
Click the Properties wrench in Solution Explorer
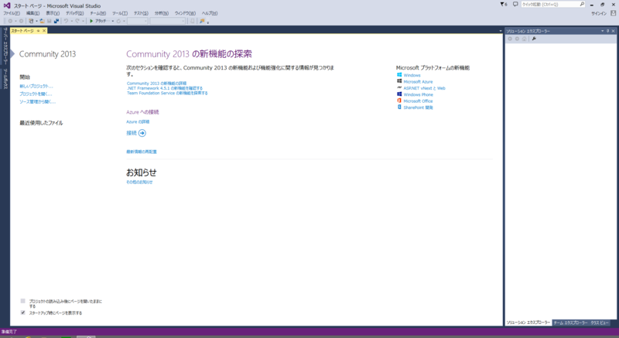tap(534, 39)
